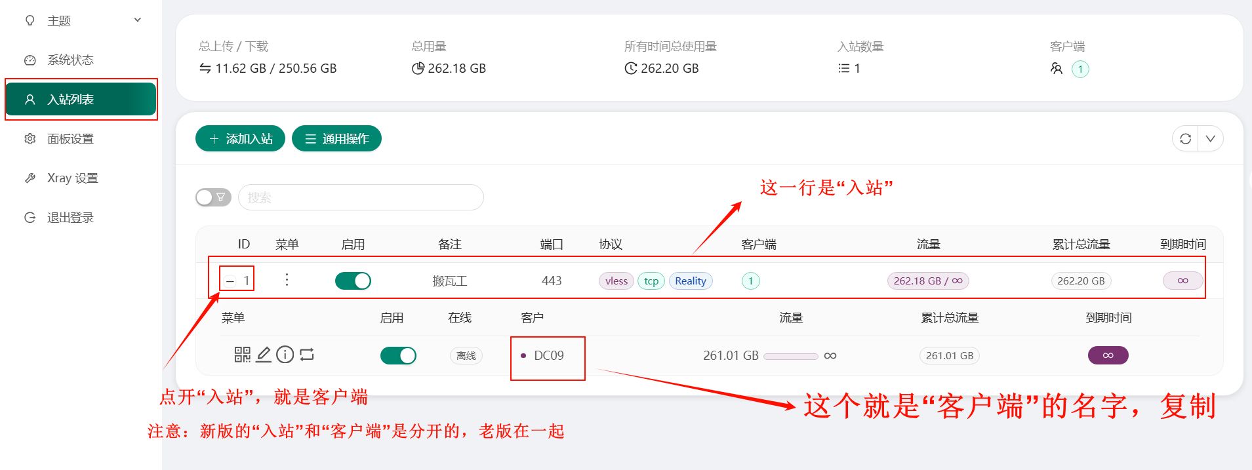Click the 端口 column header
The width and height of the screenshot is (1252, 470).
[552, 245]
